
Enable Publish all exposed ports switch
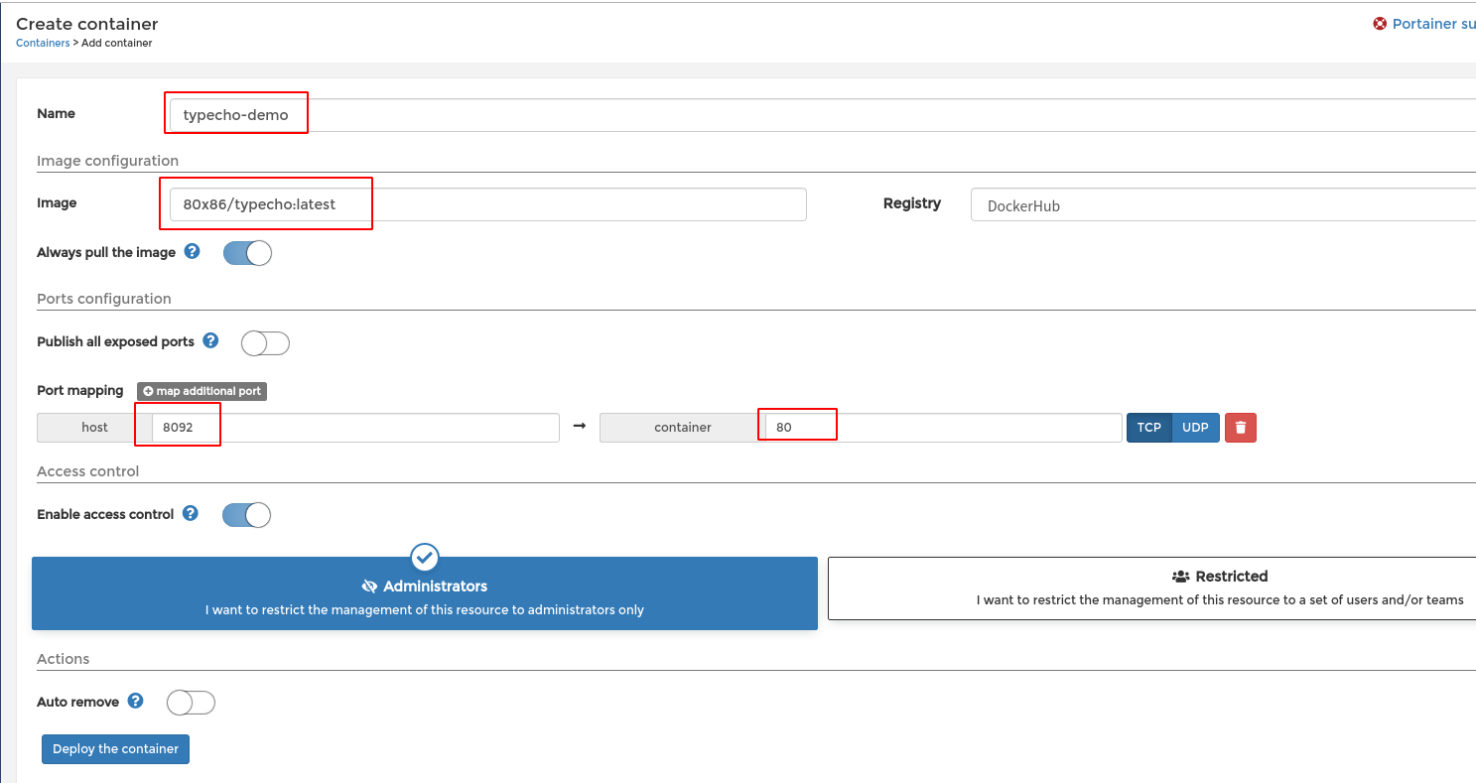click(x=265, y=343)
